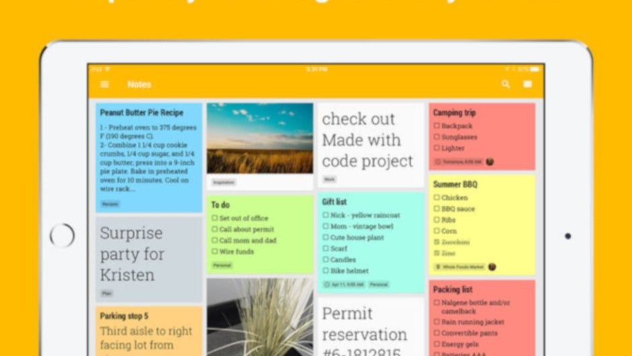Open the To do note title
Screen dimensions: 632x356
tap(221, 205)
